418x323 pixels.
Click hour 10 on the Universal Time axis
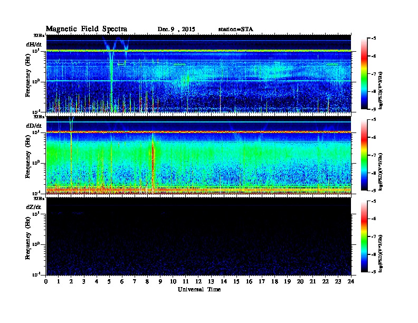[173, 281]
